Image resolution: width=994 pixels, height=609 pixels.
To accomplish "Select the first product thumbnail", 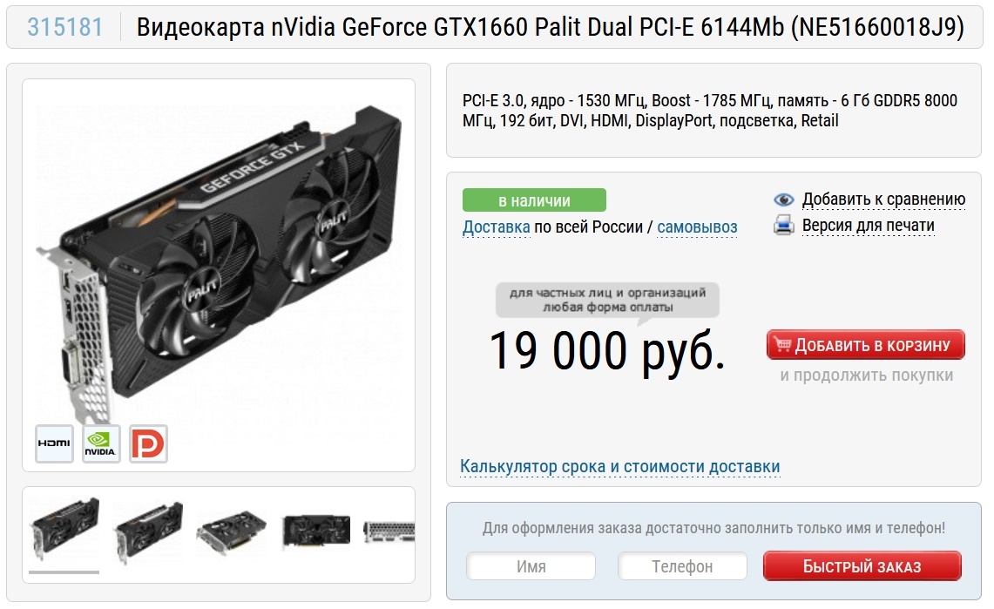I will [x=64, y=530].
